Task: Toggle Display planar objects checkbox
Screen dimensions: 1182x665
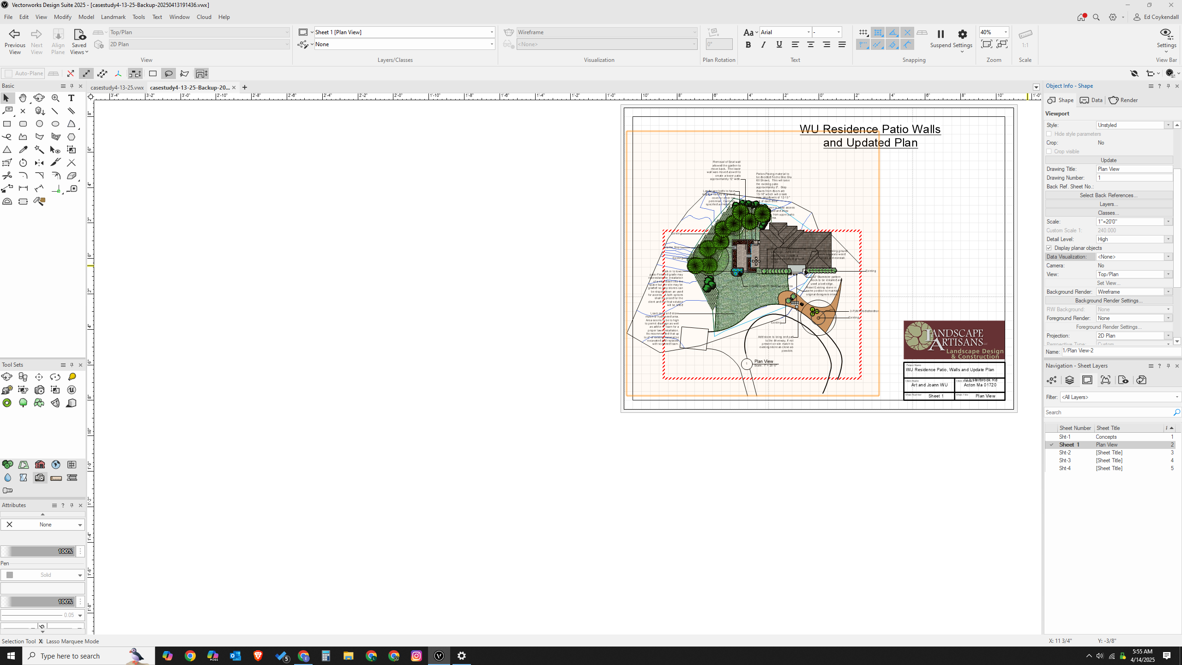Action: coord(1049,248)
